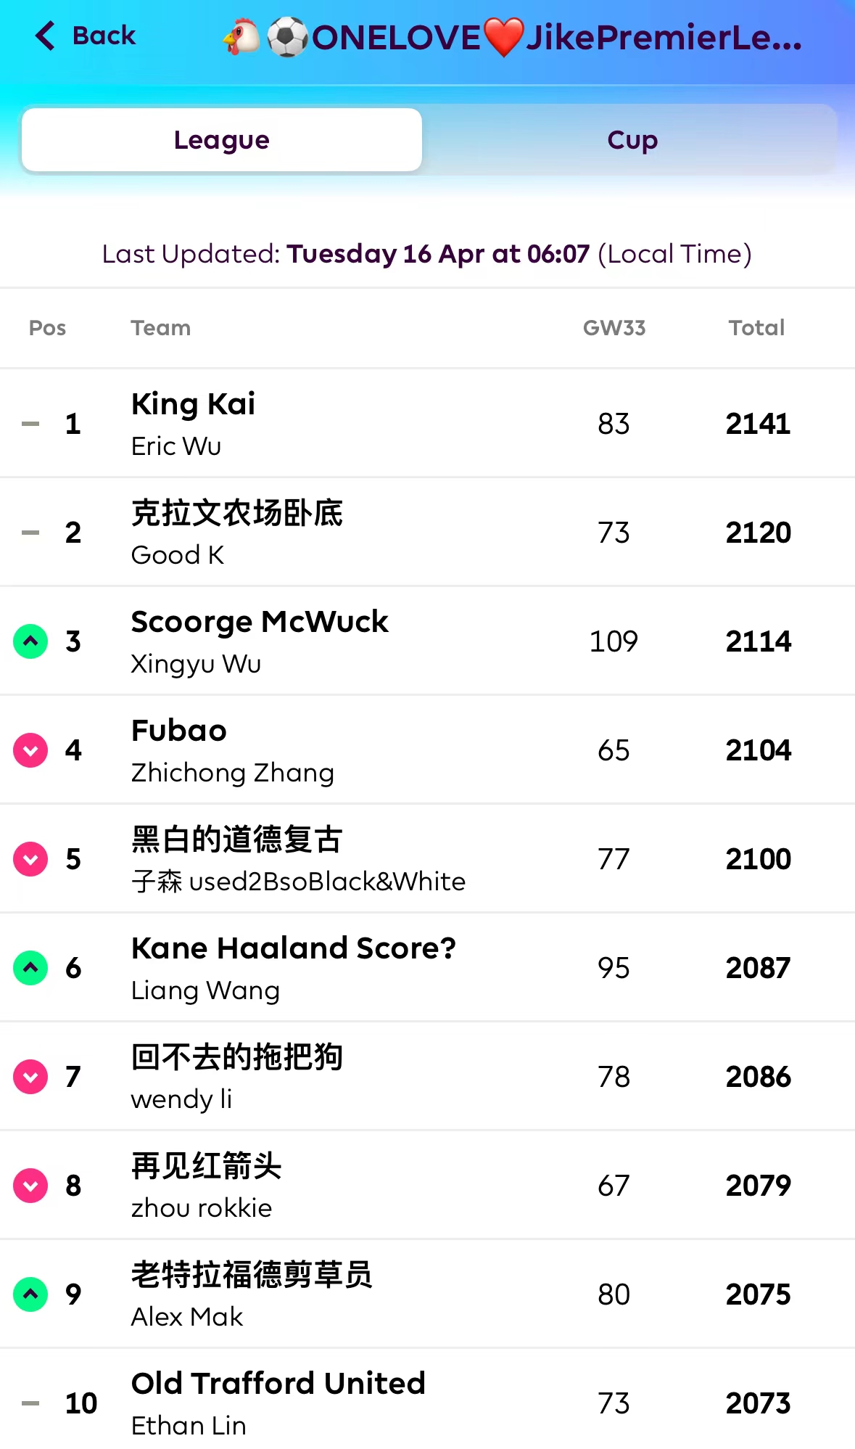Viewport: 855px width, 1449px height.
Task: Click red down arrow beside Fubao
Action: point(30,750)
